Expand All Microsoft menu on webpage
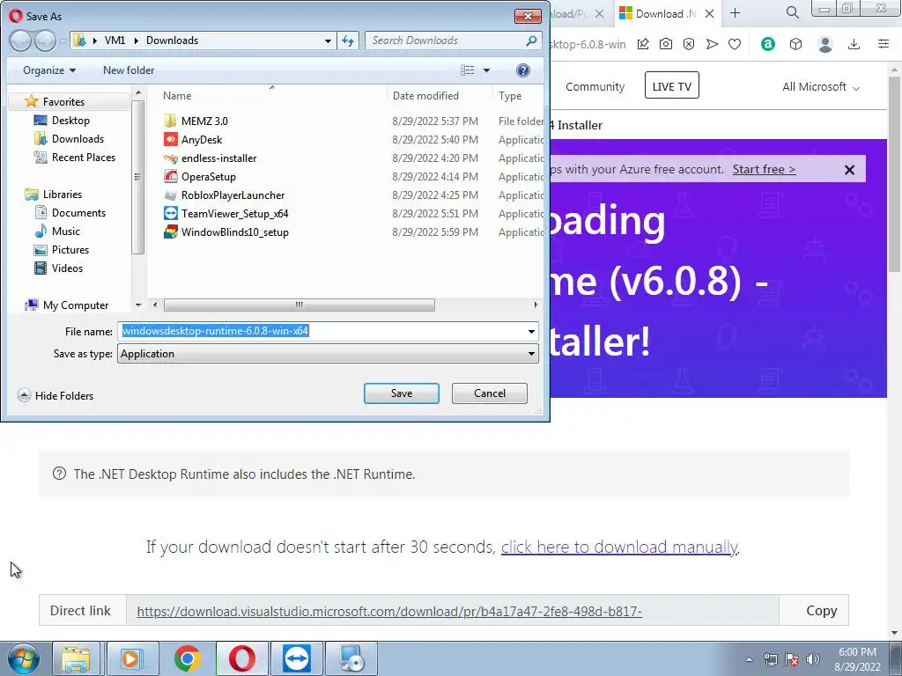The image size is (902, 676). 821,87
